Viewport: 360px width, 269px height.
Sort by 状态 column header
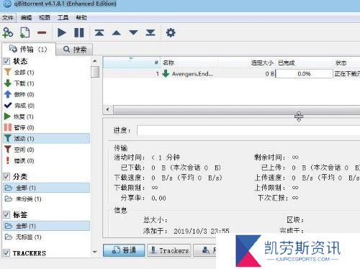(x=347, y=63)
